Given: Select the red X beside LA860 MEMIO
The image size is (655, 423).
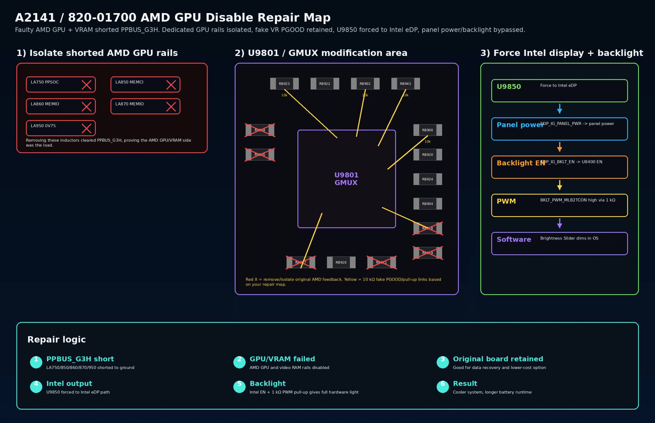Looking at the screenshot, I should pyautogui.click(x=86, y=106).
